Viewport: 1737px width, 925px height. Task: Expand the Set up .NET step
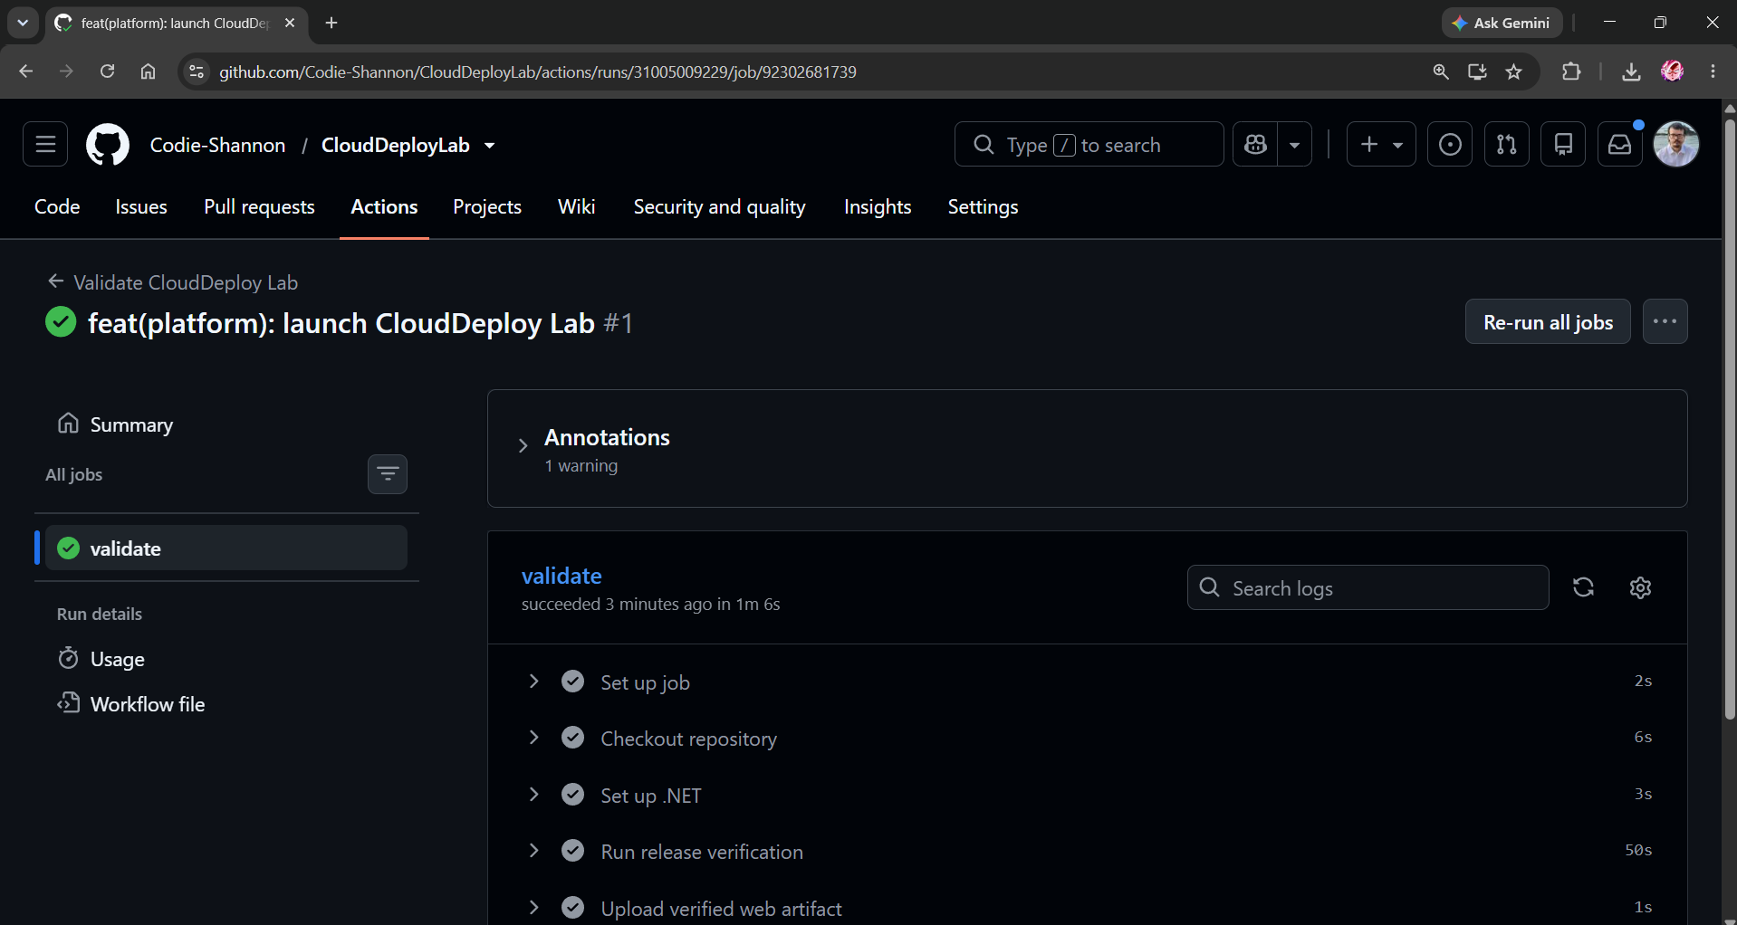pyautogui.click(x=533, y=794)
